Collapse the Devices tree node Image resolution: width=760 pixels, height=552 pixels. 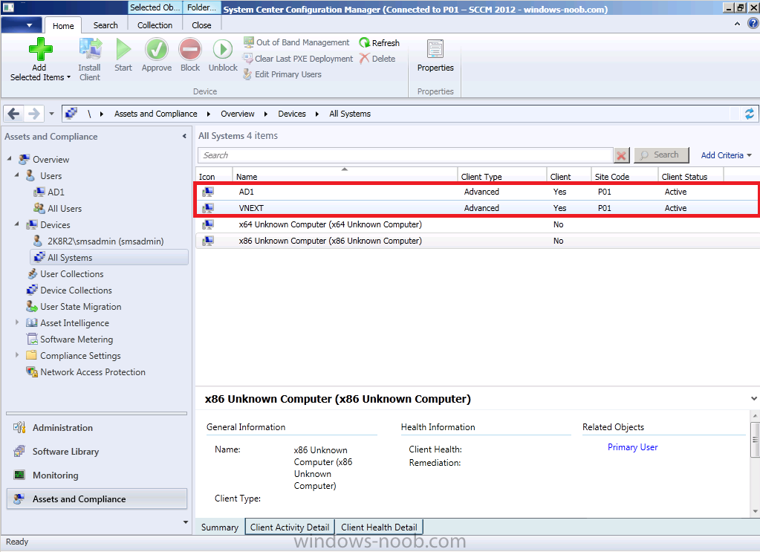tap(17, 224)
